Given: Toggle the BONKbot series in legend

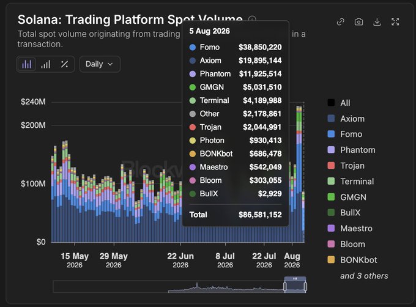Looking at the screenshot, I should pyautogui.click(x=352, y=260).
